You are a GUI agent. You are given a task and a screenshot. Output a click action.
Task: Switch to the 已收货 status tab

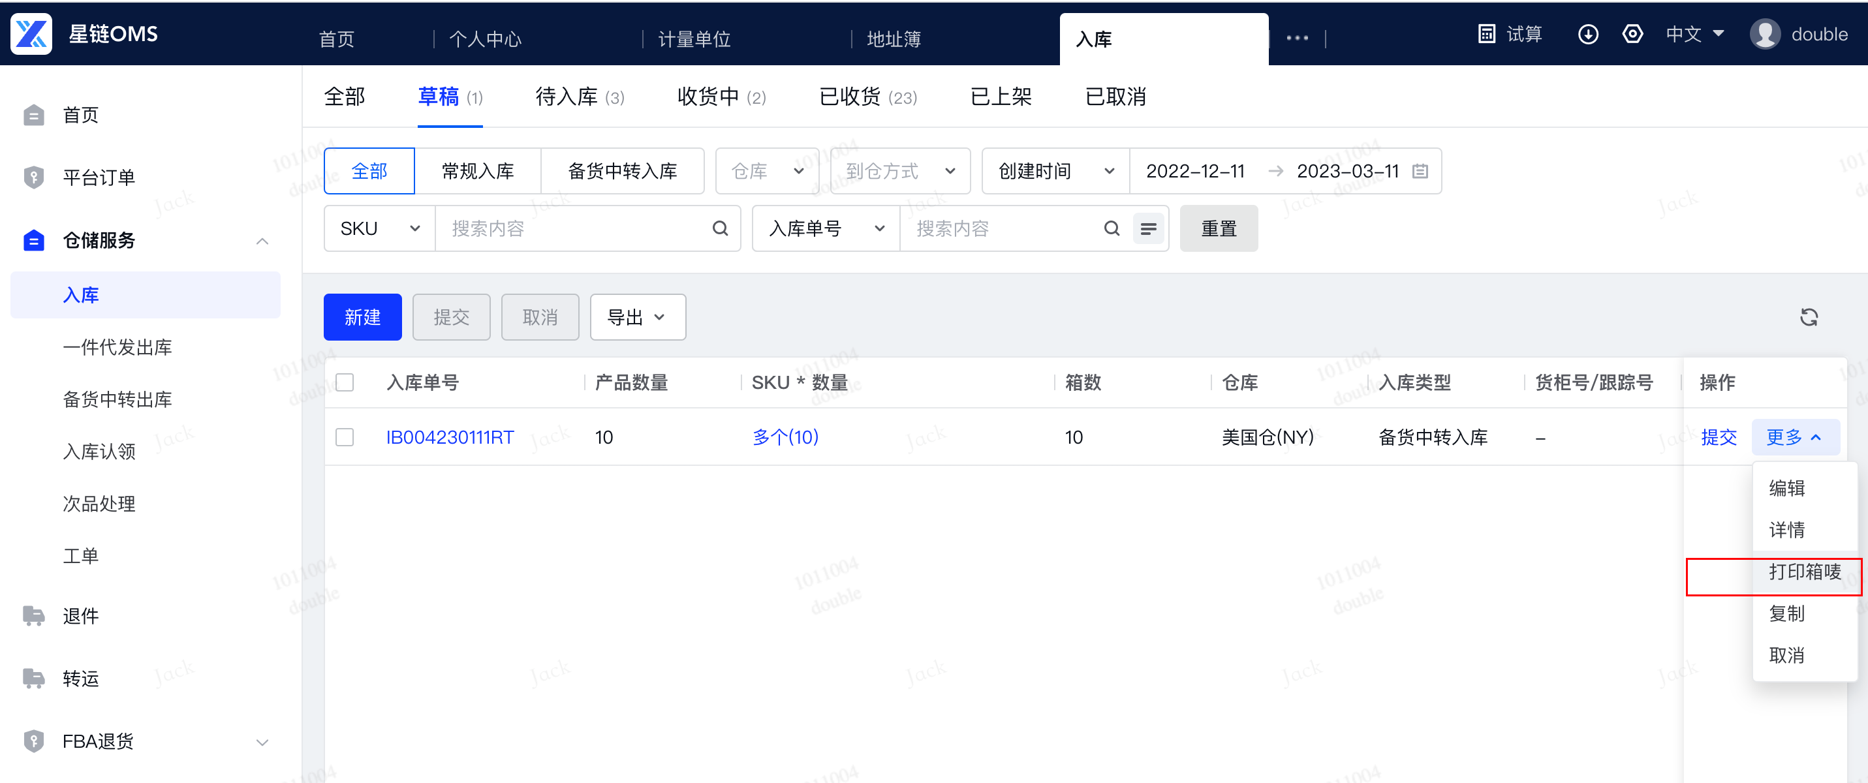(x=868, y=97)
